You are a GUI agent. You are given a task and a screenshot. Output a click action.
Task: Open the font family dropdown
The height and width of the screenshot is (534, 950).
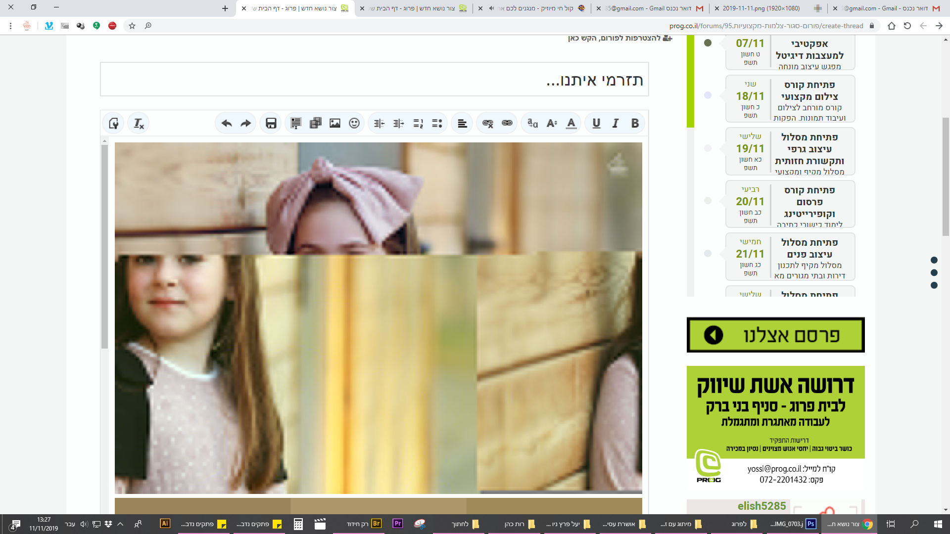point(532,124)
